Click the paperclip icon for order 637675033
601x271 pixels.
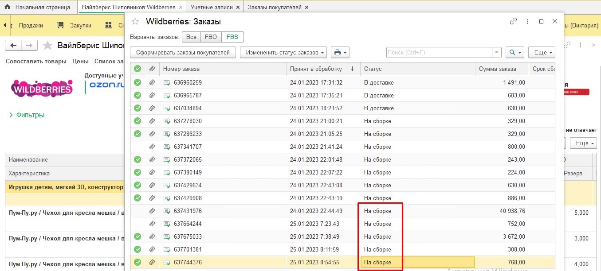[x=152, y=236]
